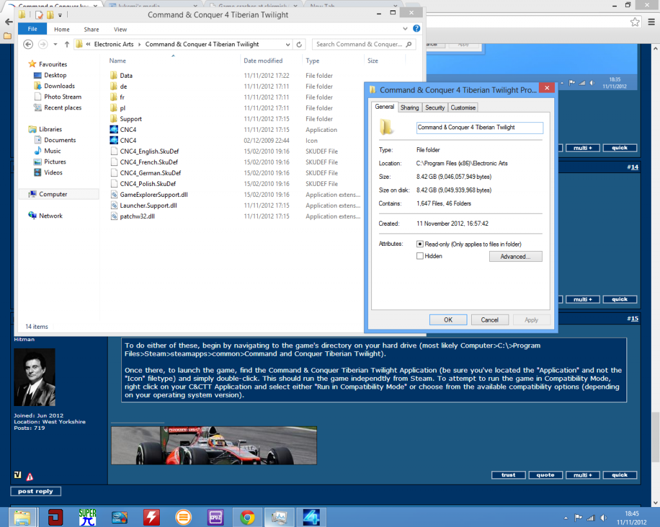Open Explorer help question mark icon

point(416,28)
